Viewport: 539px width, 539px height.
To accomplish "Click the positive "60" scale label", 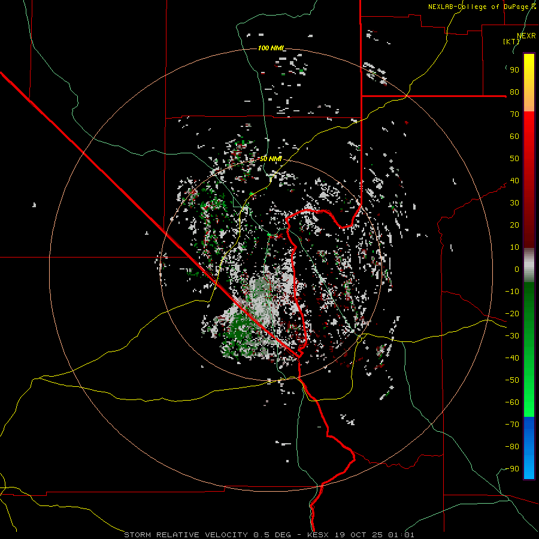I will [514, 137].
